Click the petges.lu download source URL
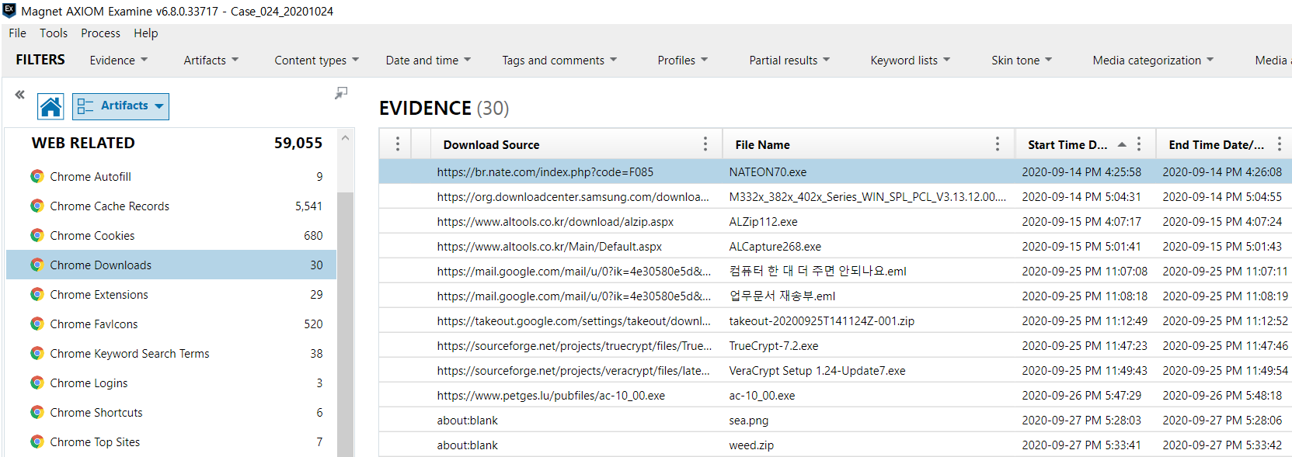This screenshot has height=457, width=1292. point(551,395)
